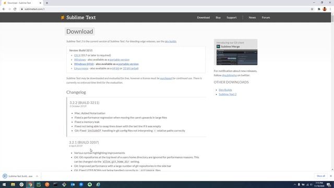Screen dimensions: 334x188
Task: Open the News nav menu item
Action: [252, 17]
